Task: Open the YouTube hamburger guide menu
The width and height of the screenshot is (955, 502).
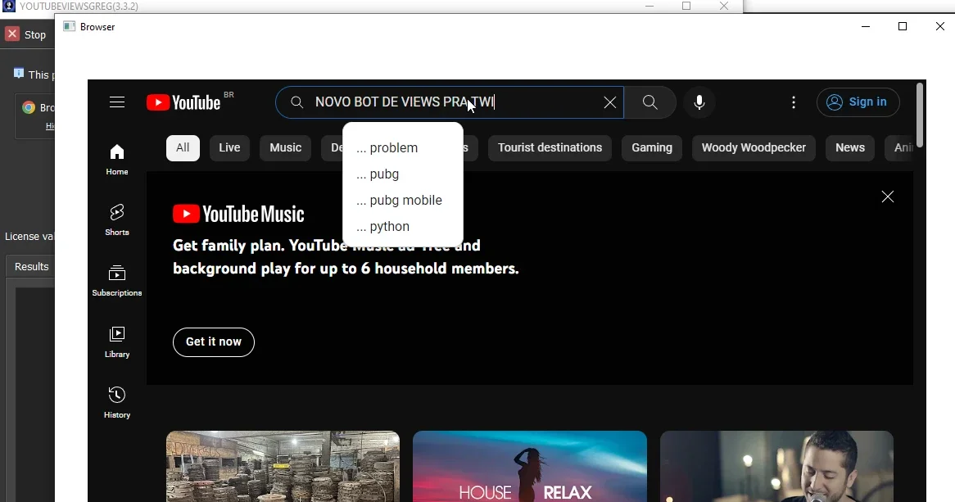Action: coord(117,102)
